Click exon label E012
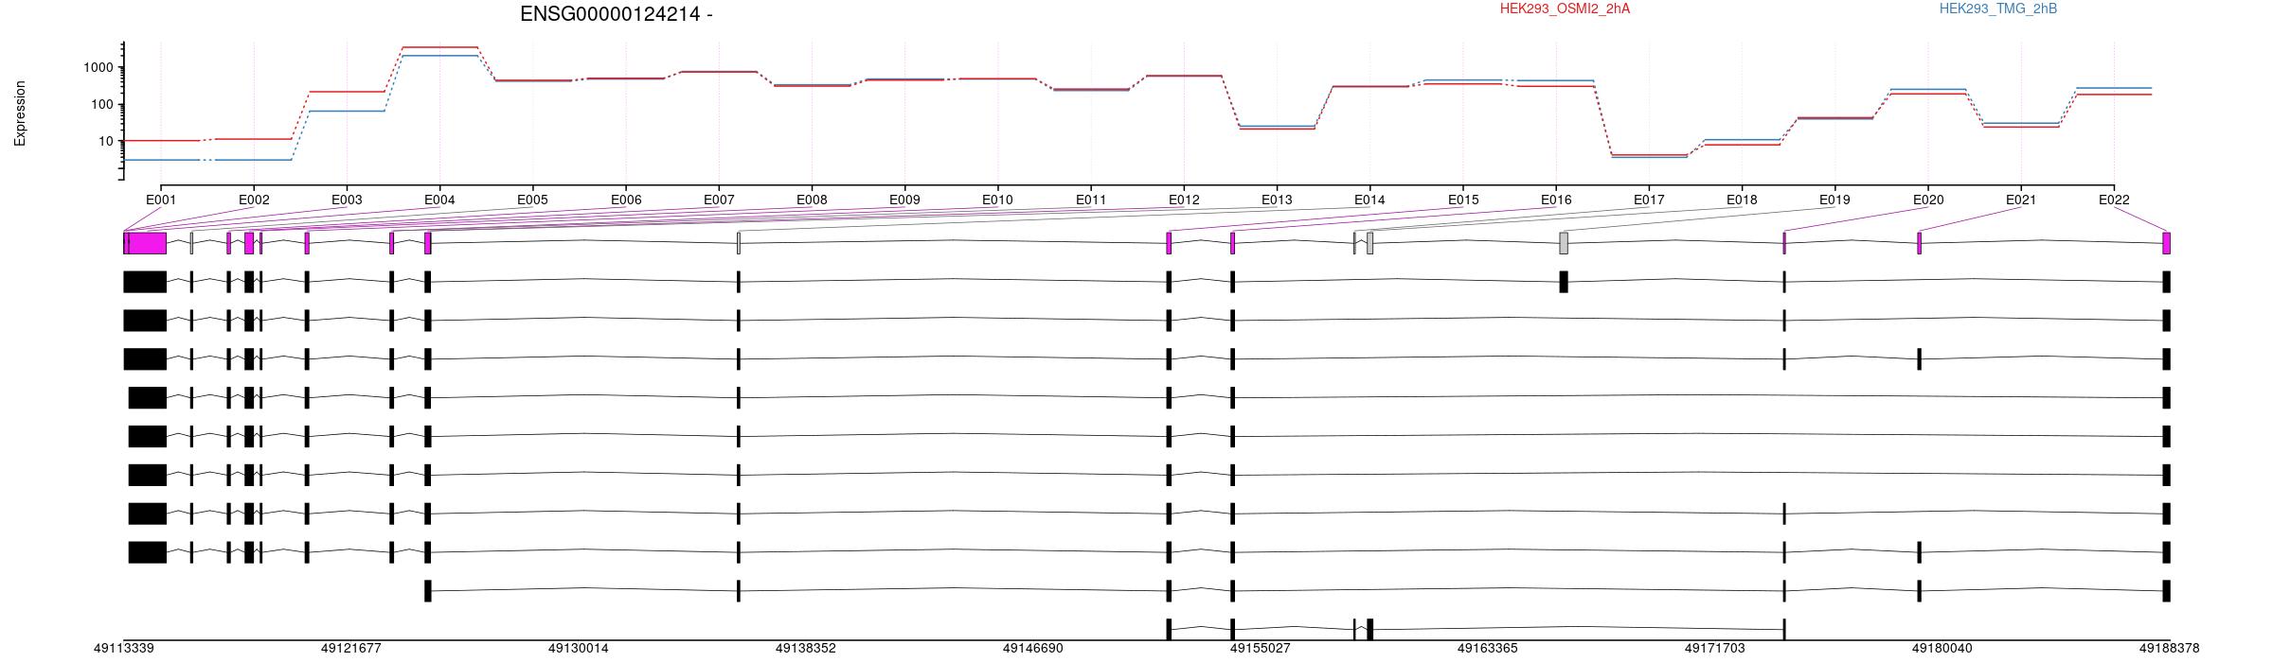The height and width of the screenshot is (662, 2273). click(1184, 200)
